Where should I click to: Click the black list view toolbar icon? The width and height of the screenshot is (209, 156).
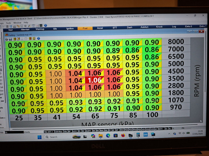pos(7,27)
